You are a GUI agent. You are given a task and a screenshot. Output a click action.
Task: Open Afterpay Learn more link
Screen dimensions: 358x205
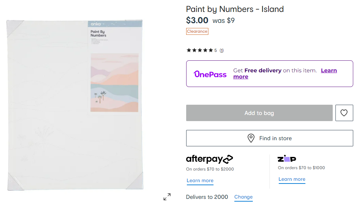[x=200, y=181]
